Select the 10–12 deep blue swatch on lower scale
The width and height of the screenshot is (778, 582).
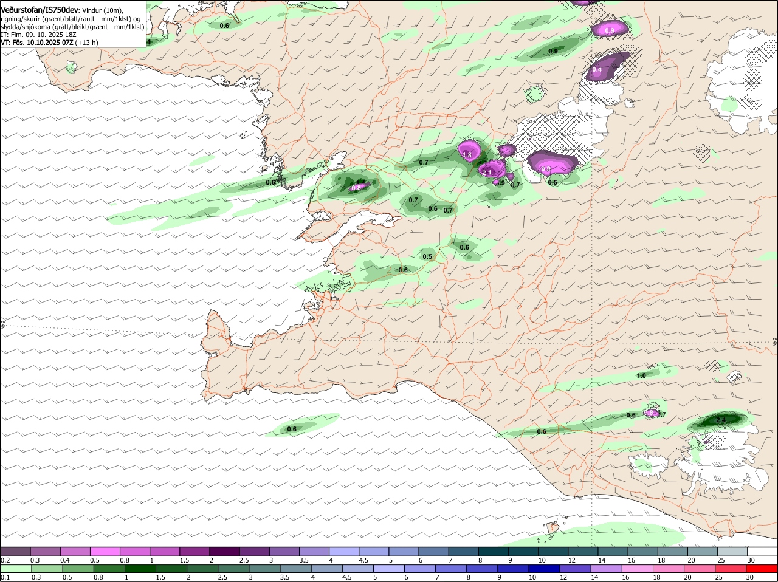(545, 569)
